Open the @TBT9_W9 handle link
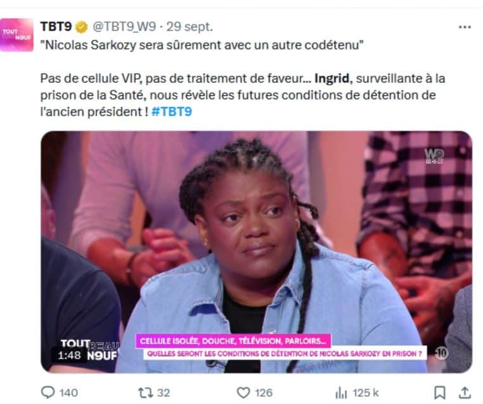The width and height of the screenshot is (483, 404). point(124,27)
